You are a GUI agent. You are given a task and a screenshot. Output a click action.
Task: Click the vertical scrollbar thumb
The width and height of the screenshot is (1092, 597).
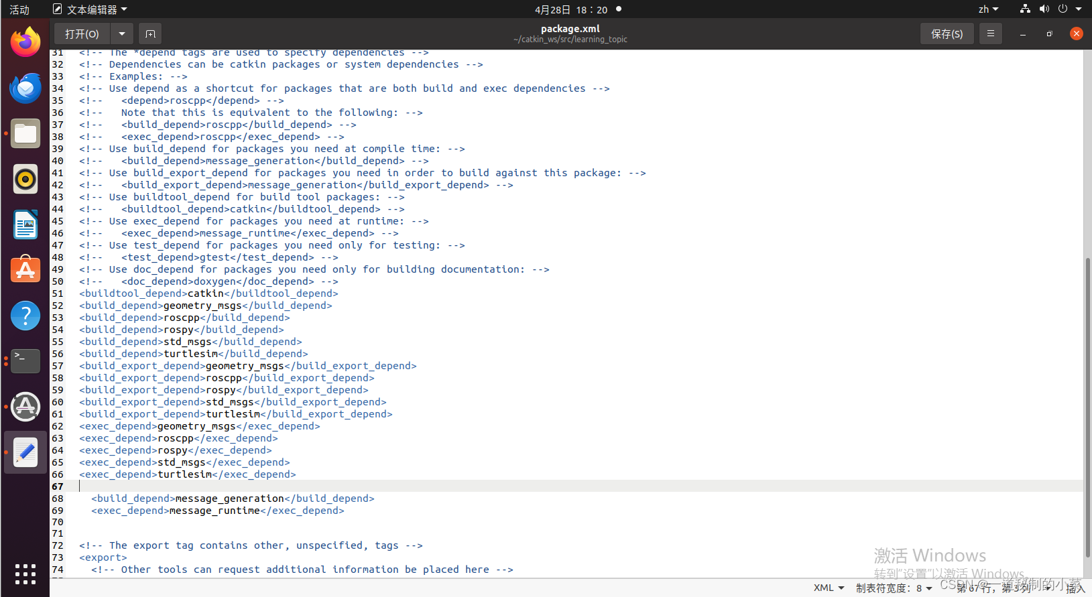(1087, 407)
